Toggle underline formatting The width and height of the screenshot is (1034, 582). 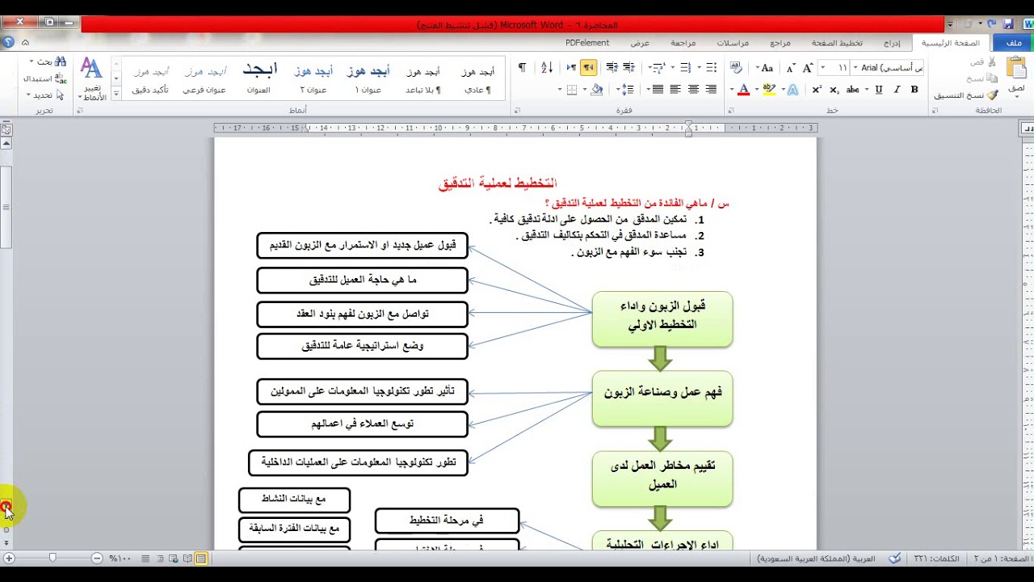click(879, 90)
